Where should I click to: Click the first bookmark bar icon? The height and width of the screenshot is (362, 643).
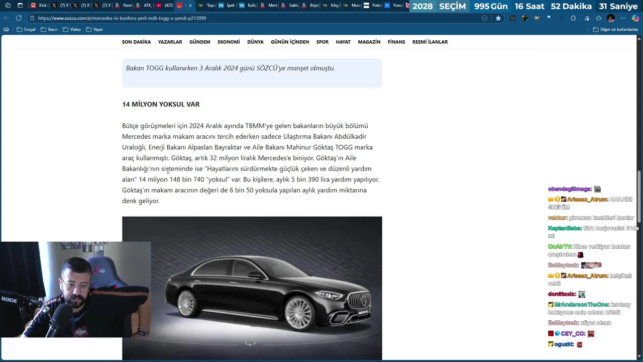tap(6, 30)
